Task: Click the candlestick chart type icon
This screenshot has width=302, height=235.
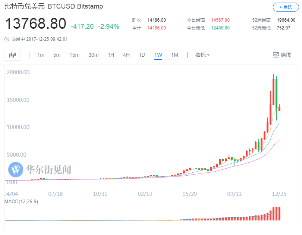Action: tap(12, 55)
